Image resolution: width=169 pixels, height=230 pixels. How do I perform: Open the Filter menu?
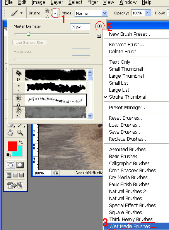pos(92,2)
